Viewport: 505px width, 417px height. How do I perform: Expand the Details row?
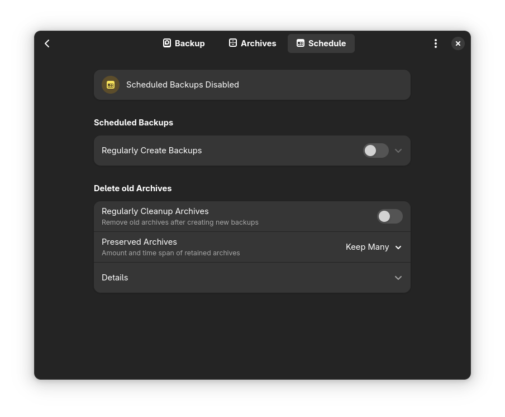pos(252,278)
